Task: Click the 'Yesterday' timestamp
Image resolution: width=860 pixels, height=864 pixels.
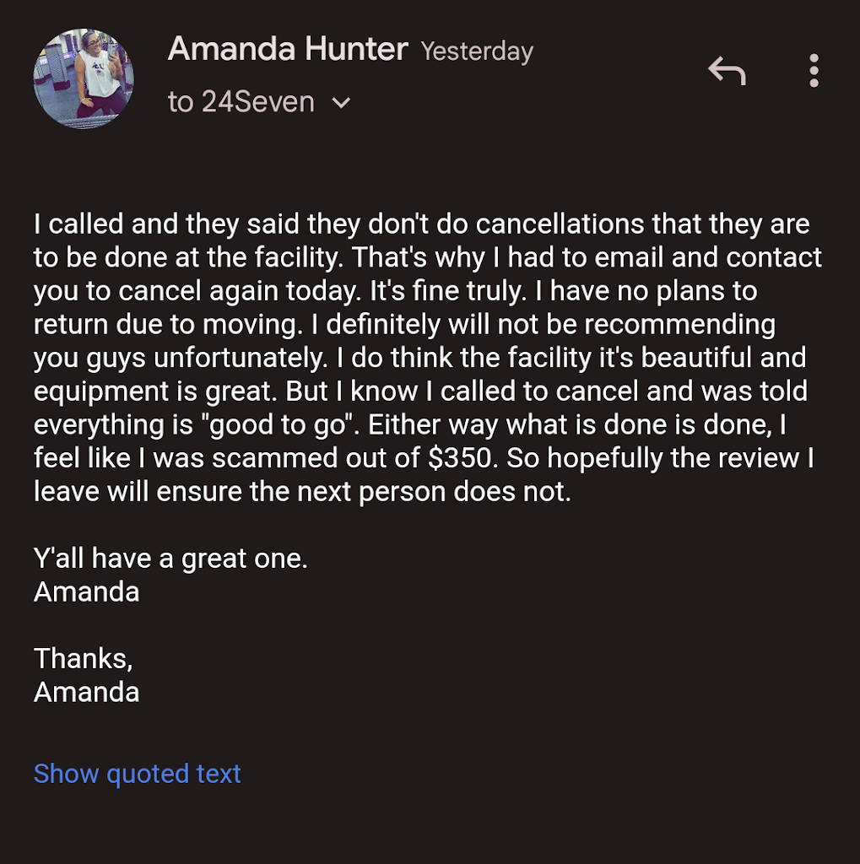Action: click(x=477, y=51)
